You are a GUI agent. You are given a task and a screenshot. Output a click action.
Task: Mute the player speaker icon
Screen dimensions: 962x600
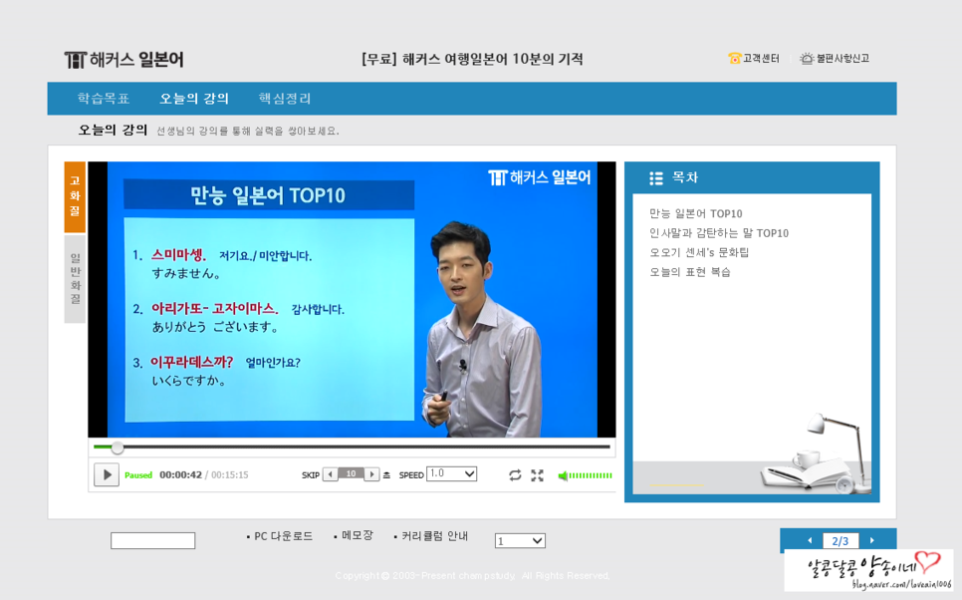pos(562,475)
